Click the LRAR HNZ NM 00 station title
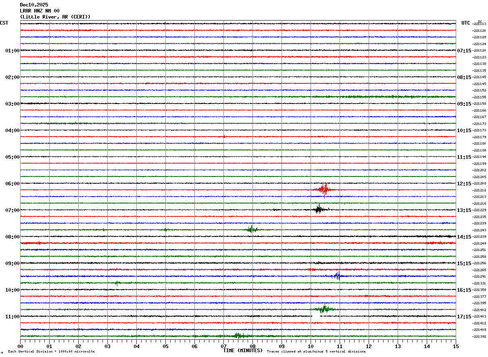Image resolution: width=488 pixels, height=357 pixels. point(40,11)
